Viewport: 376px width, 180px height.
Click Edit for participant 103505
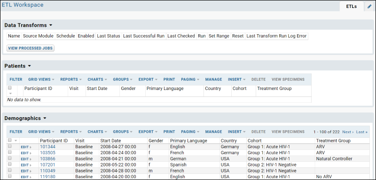[26, 153]
